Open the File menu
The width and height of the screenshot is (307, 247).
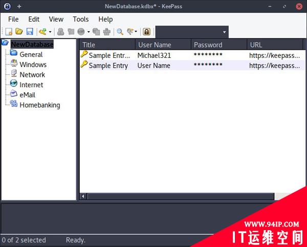[x=13, y=19]
